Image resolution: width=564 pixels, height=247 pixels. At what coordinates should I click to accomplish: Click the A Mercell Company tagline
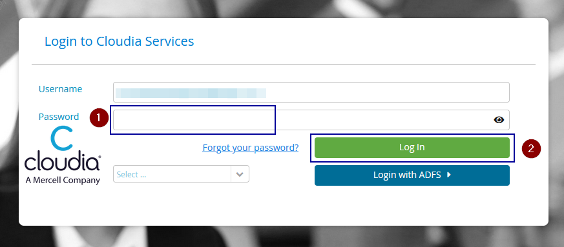pos(63,180)
